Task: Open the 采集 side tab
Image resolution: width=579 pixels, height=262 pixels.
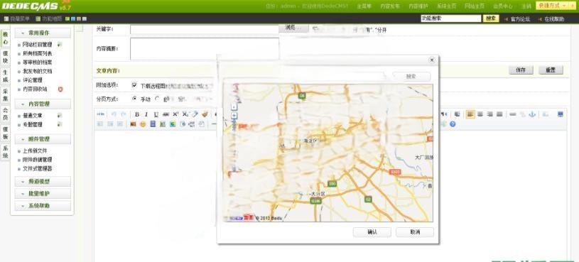Action: pyautogui.click(x=5, y=95)
